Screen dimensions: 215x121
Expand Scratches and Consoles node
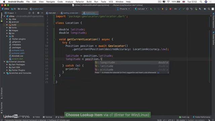click(4, 73)
